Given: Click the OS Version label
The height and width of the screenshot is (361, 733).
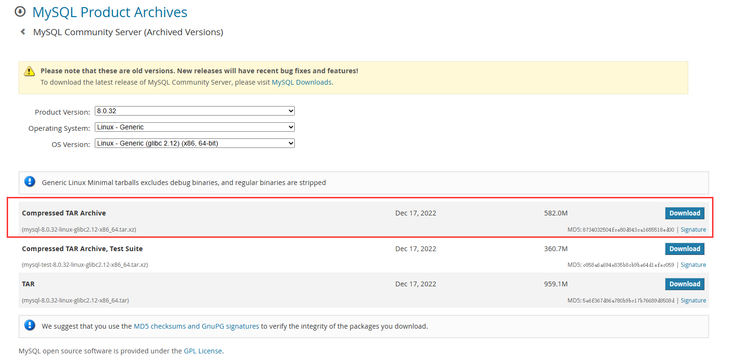Looking at the screenshot, I should pos(71,145).
